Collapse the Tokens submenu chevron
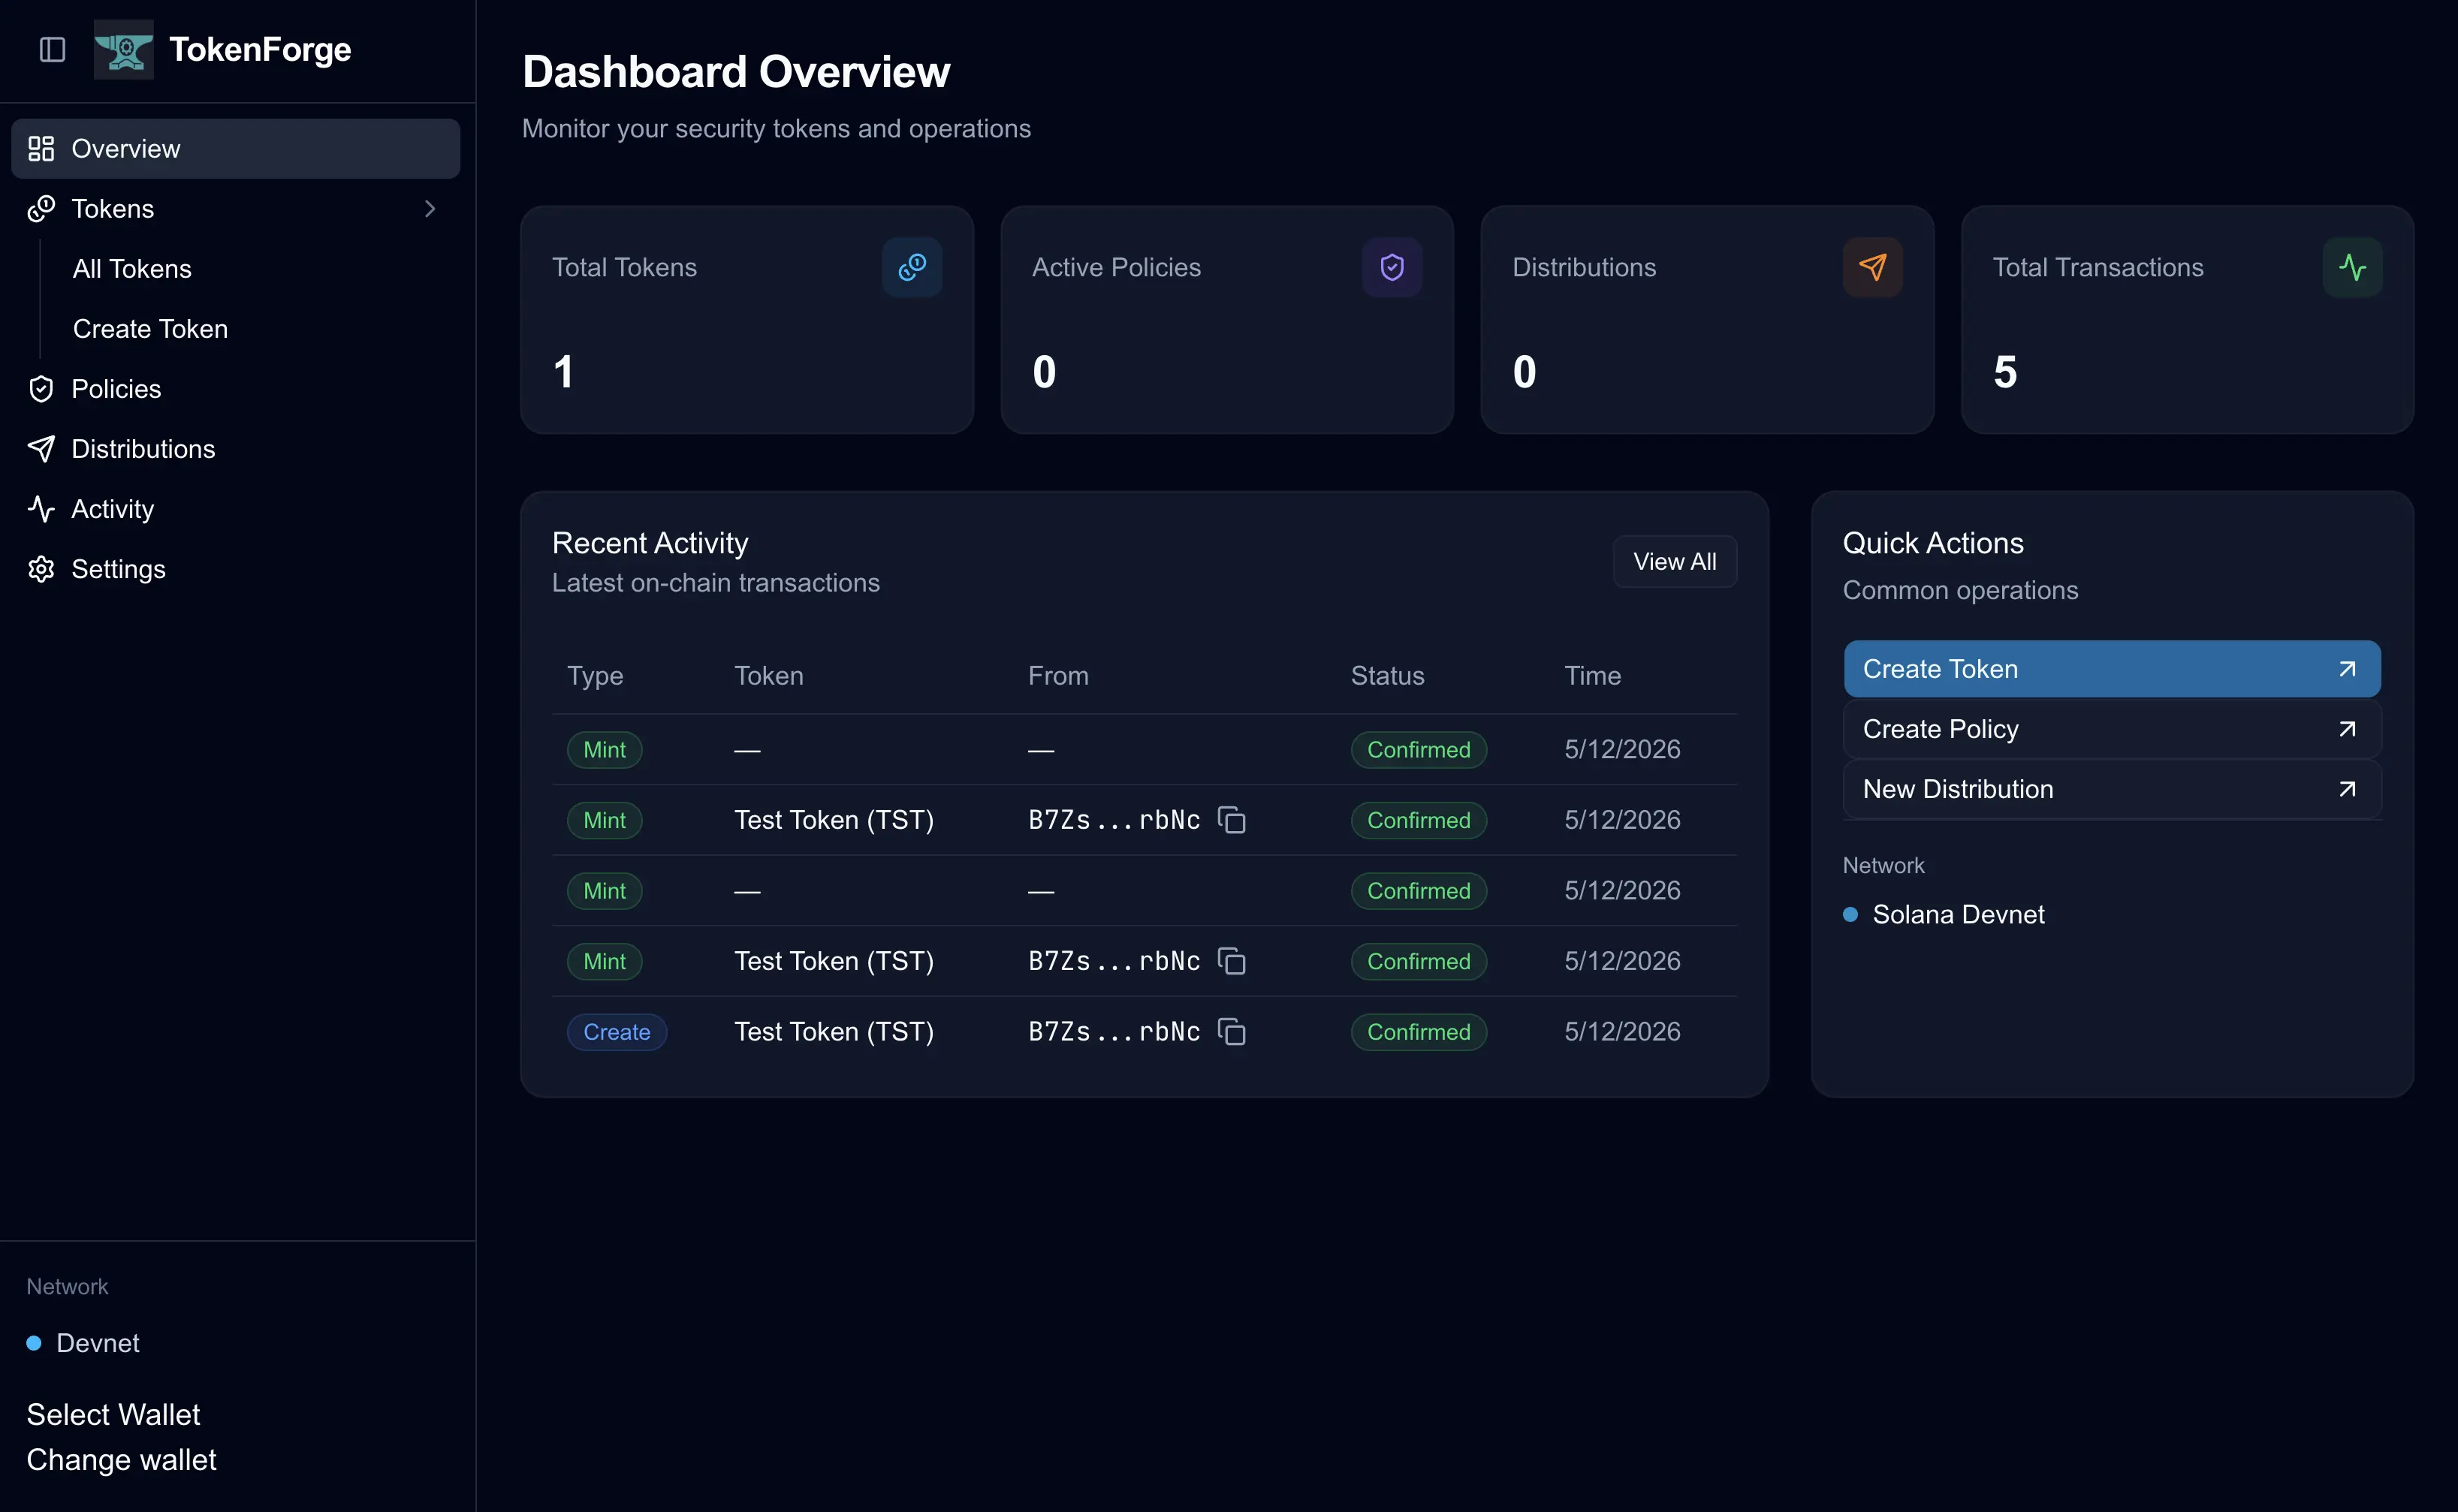Viewport: 2458px width, 1512px height. 430,208
